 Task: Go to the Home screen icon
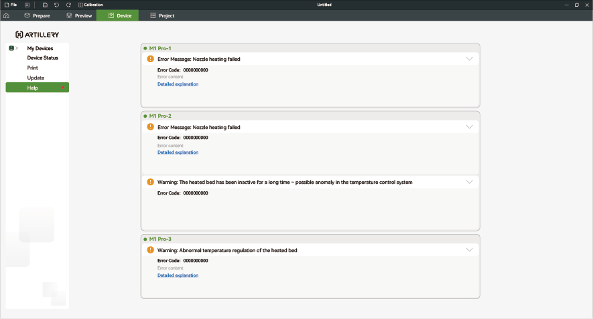coord(6,15)
